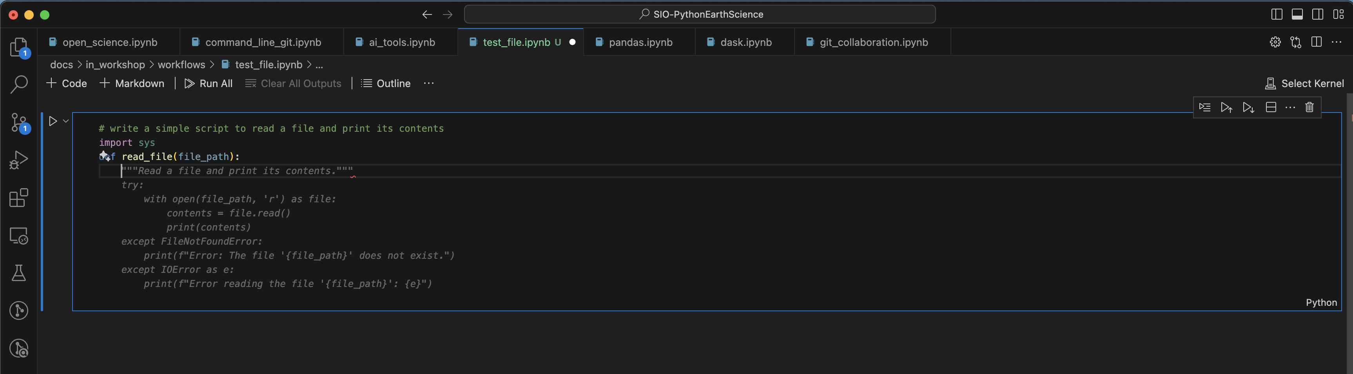Expand the run cell options chevron

[x=66, y=121]
